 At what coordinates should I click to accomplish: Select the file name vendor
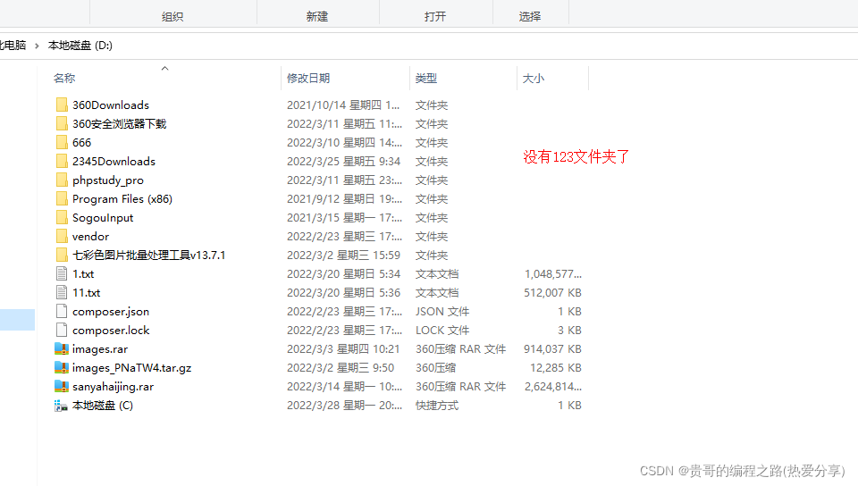click(x=90, y=236)
